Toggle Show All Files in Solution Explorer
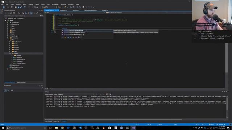 [31, 13]
